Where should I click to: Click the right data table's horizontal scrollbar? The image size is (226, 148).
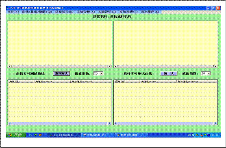[x=165, y=123]
